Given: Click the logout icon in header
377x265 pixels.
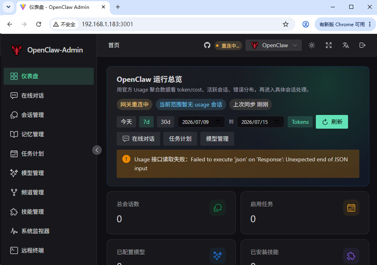Looking at the screenshot, I should click(x=363, y=45).
